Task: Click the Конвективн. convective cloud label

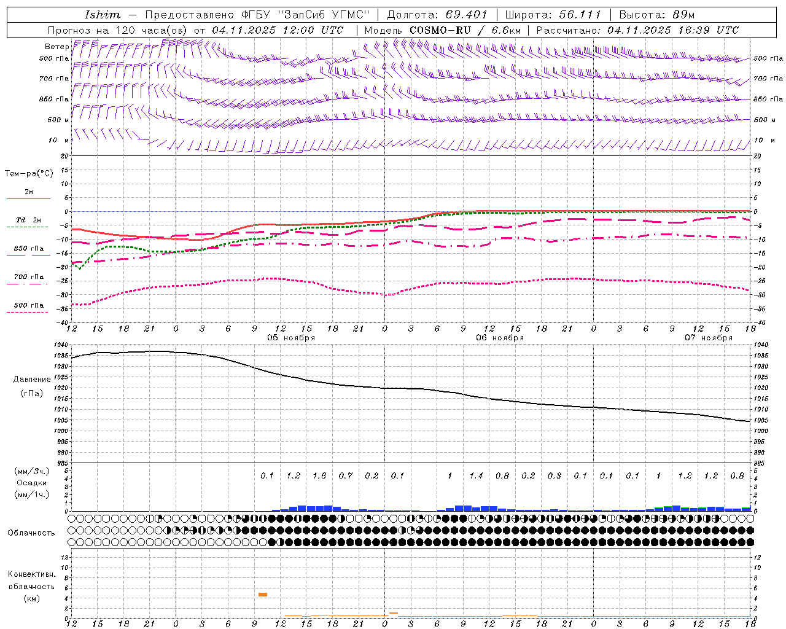Action: [31, 574]
